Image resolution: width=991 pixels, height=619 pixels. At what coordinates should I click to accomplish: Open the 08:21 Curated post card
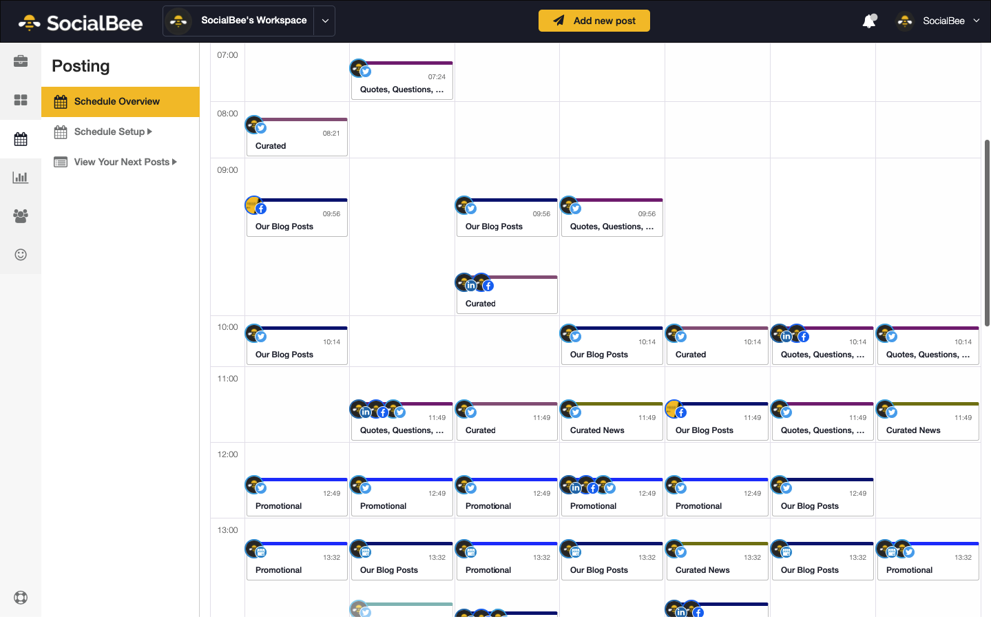[297, 140]
